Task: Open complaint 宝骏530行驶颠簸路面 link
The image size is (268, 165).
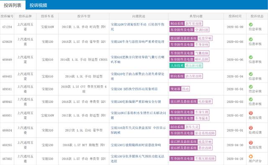Action: [136, 145]
